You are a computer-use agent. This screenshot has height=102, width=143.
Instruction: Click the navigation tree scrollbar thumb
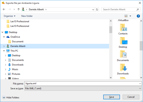[x=111, y=30]
